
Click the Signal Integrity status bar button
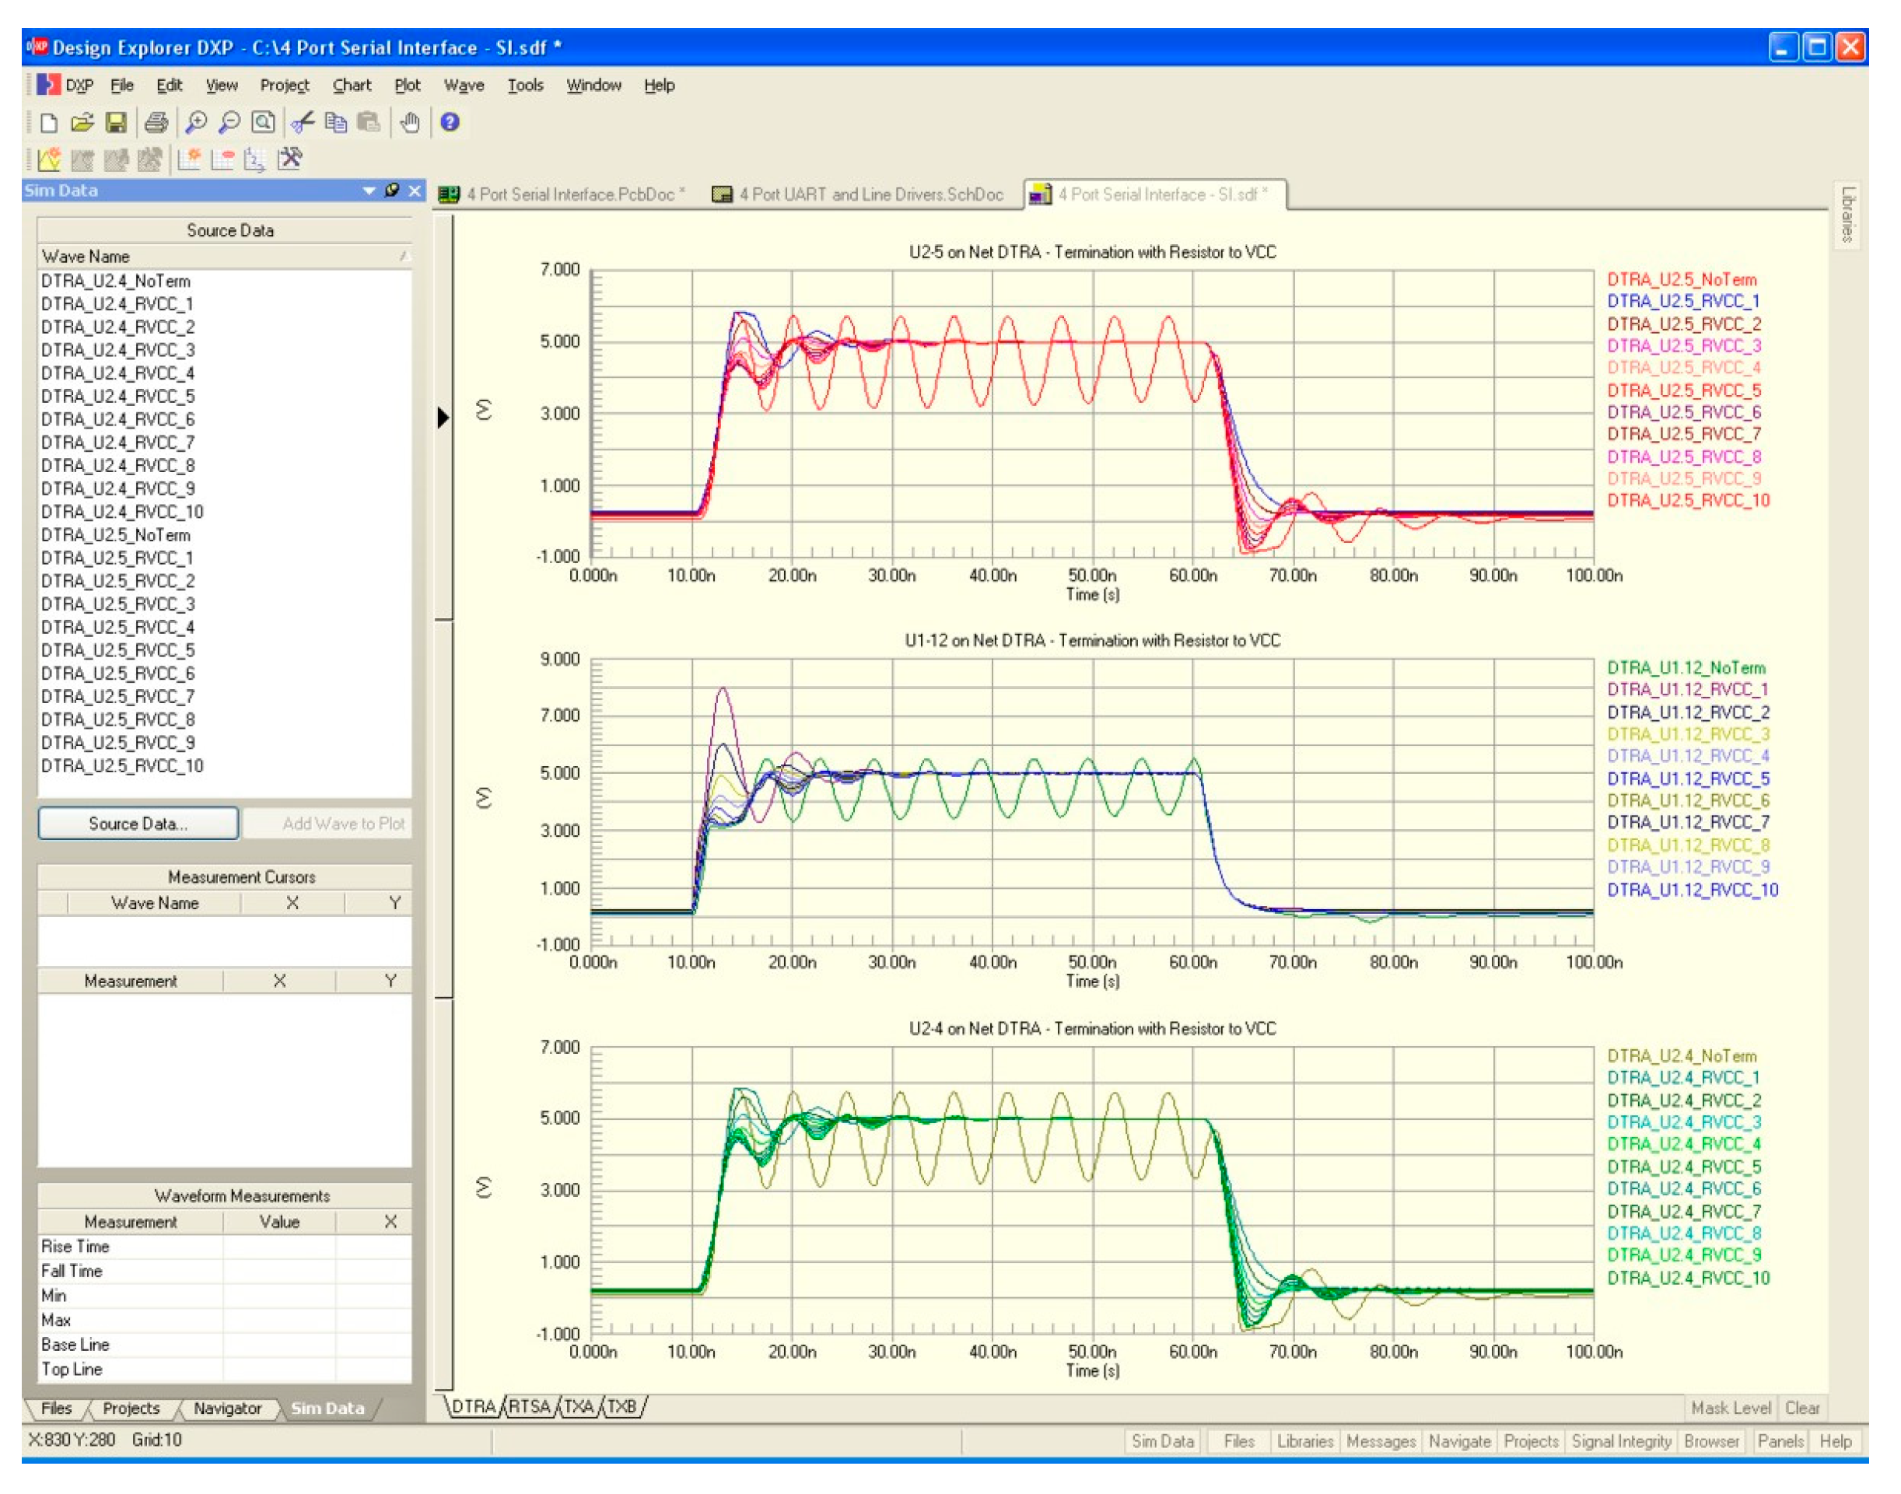tap(1621, 1442)
